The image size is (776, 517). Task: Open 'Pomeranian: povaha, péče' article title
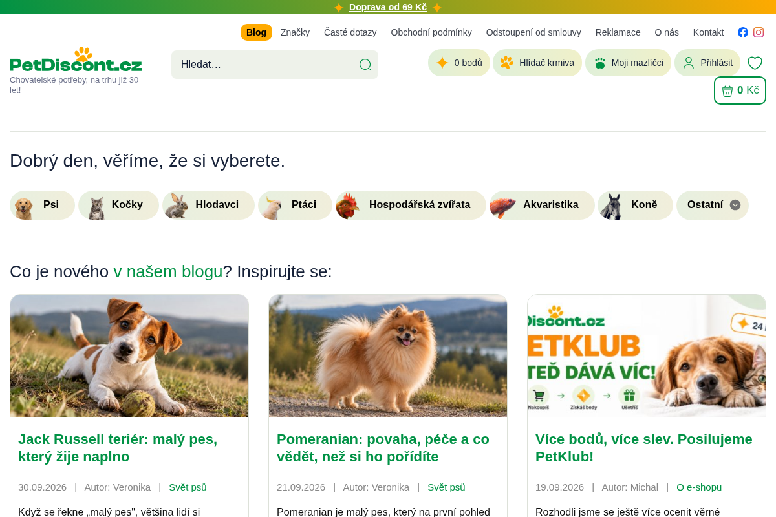(x=383, y=448)
